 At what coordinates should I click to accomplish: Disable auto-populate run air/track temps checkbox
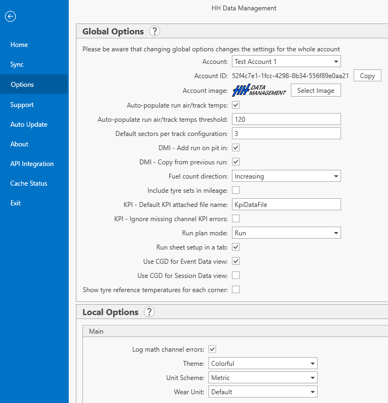point(236,105)
